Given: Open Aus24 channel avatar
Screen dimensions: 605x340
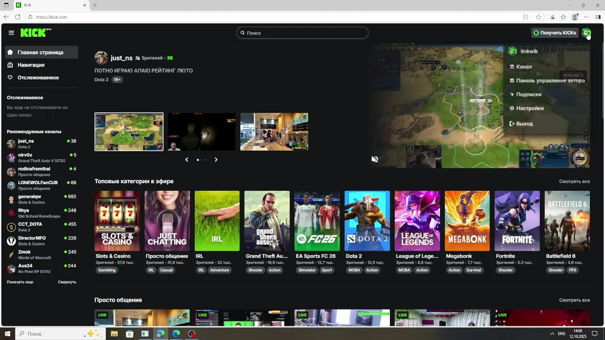Looking at the screenshot, I should [11, 269].
